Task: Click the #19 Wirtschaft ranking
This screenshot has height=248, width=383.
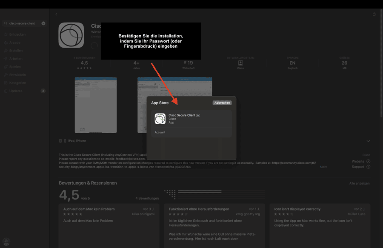Action: point(189,64)
